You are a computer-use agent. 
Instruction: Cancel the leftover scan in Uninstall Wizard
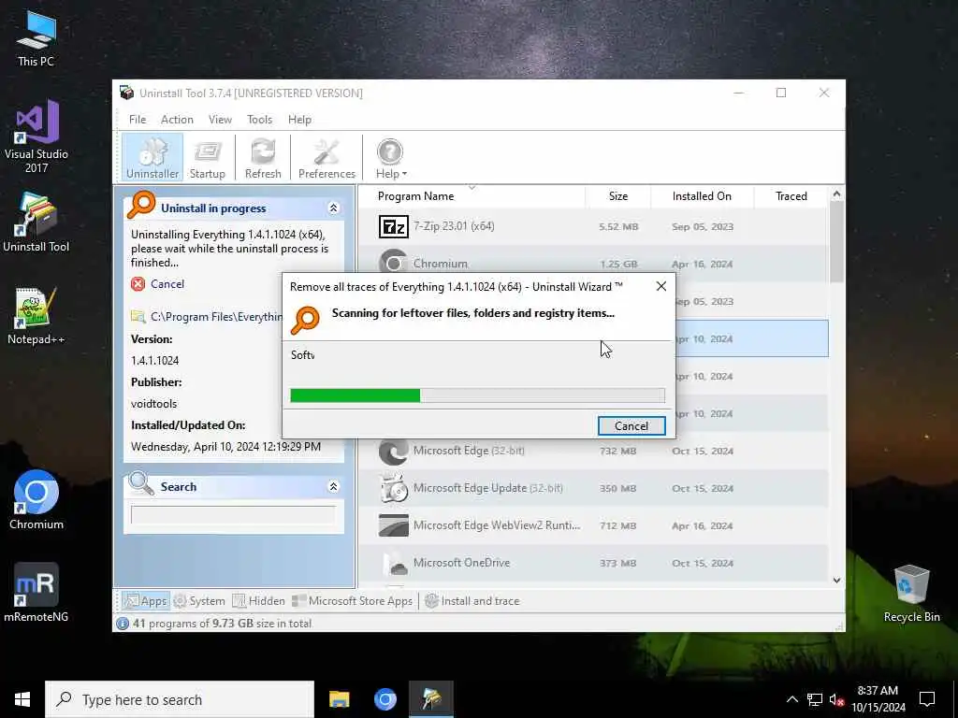pos(631,426)
